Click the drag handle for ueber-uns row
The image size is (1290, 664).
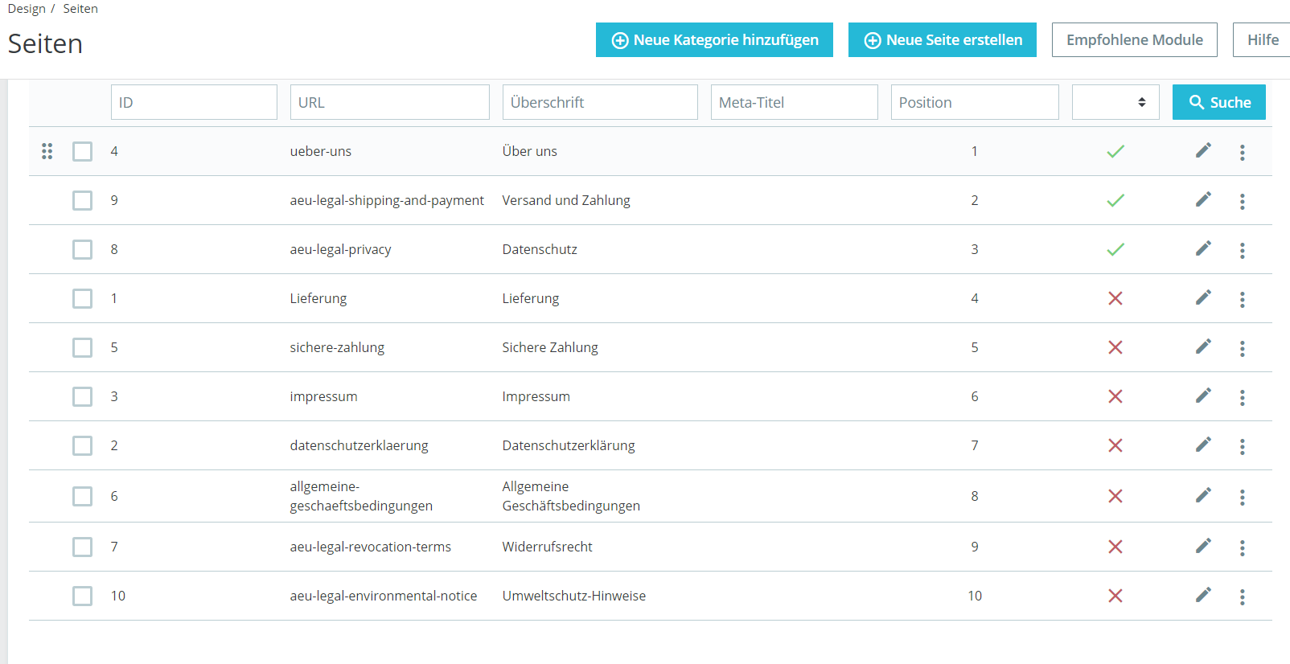tap(47, 151)
